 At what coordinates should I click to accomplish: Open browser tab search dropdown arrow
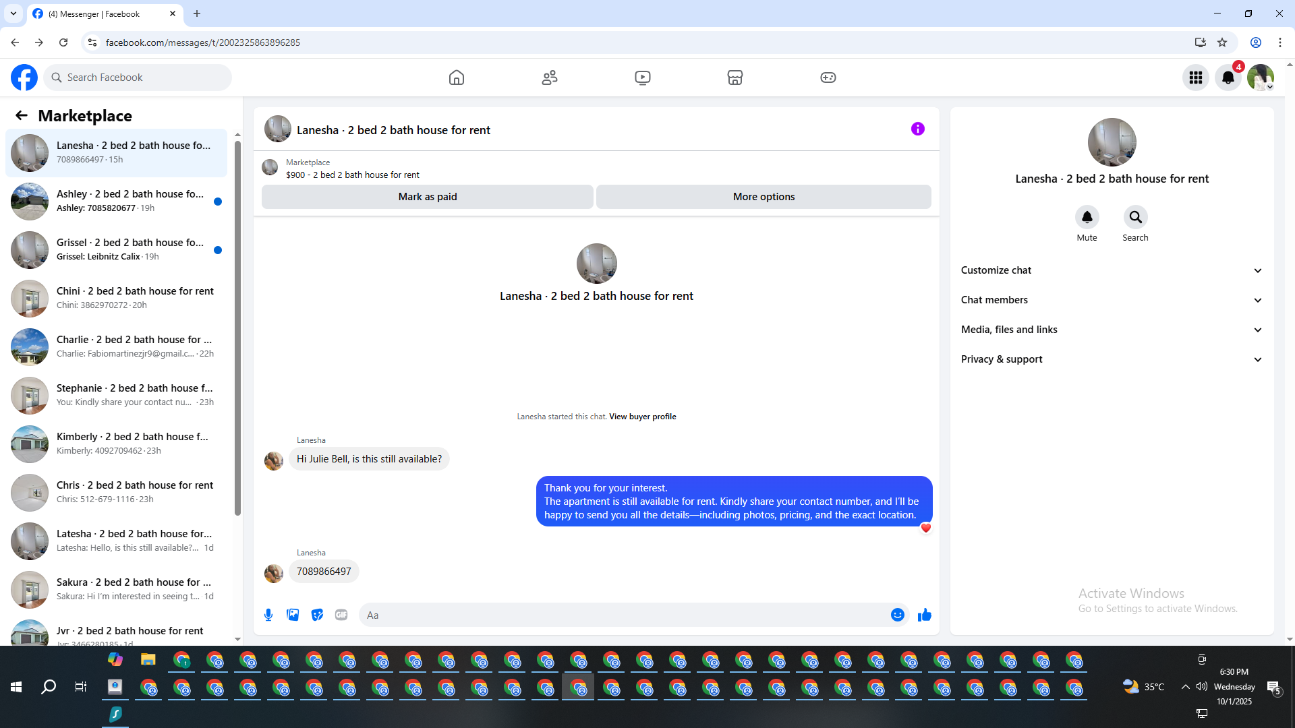[13, 13]
